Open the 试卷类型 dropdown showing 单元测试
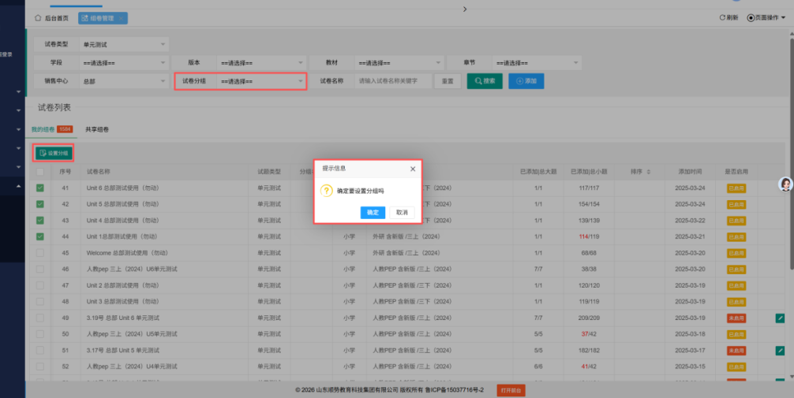The height and width of the screenshot is (398, 794). [123, 44]
